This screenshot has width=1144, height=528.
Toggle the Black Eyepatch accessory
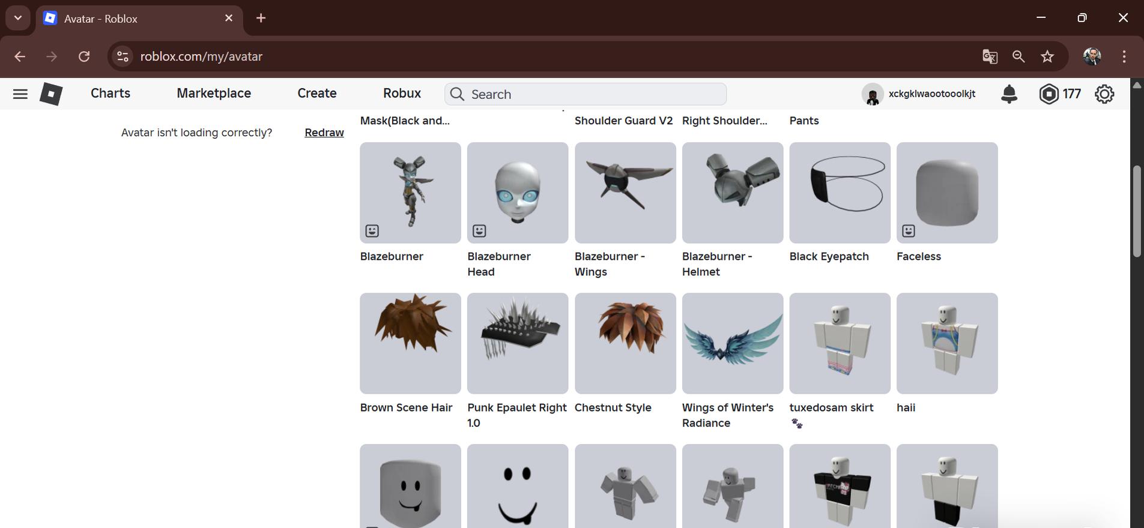(840, 193)
